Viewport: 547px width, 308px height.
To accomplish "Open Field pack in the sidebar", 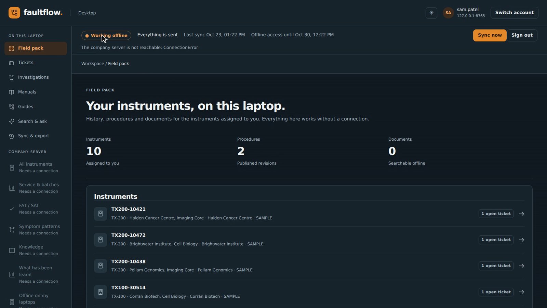I will [36, 48].
